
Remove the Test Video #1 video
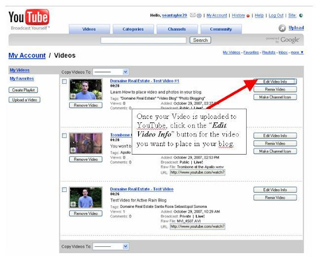pos(85,105)
